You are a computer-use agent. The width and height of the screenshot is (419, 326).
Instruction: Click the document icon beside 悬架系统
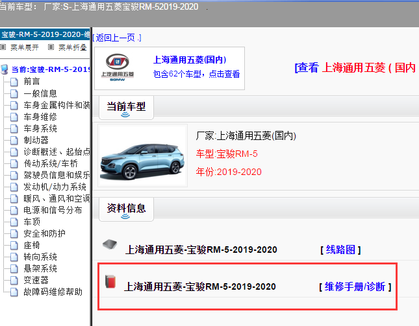pyautogui.click(x=14, y=269)
